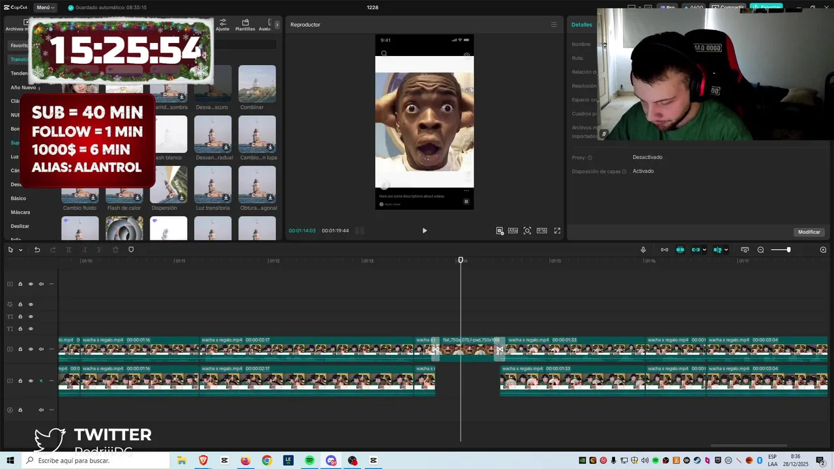Lock the top video track
Screen dimensions: 834x469
pos(20,284)
